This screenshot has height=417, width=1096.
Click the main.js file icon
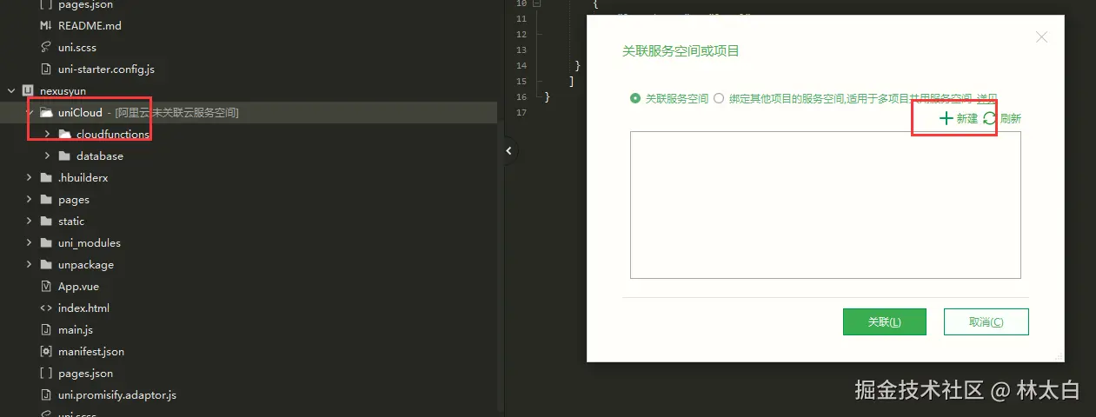pos(46,329)
